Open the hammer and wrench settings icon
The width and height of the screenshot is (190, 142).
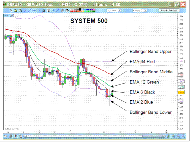(x=67, y=11)
